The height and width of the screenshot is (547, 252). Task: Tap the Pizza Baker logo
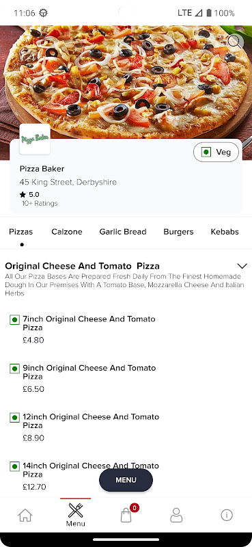click(35, 139)
